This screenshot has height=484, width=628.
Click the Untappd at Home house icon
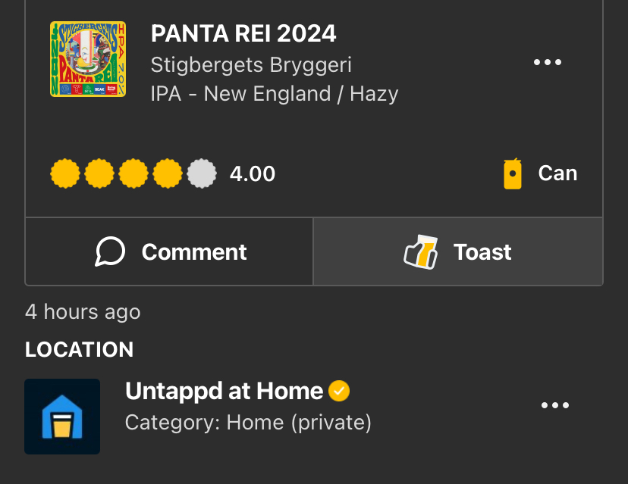click(x=62, y=417)
